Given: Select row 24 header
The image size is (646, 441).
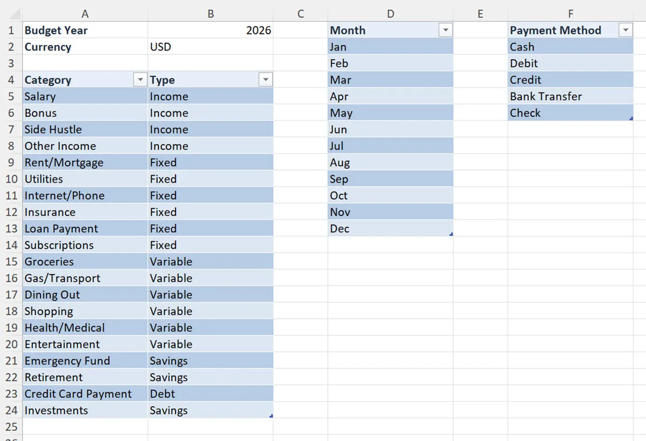Looking at the screenshot, I should (x=11, y=410).
